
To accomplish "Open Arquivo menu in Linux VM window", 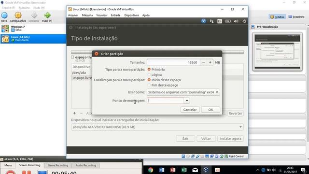I will coord(73,15).
